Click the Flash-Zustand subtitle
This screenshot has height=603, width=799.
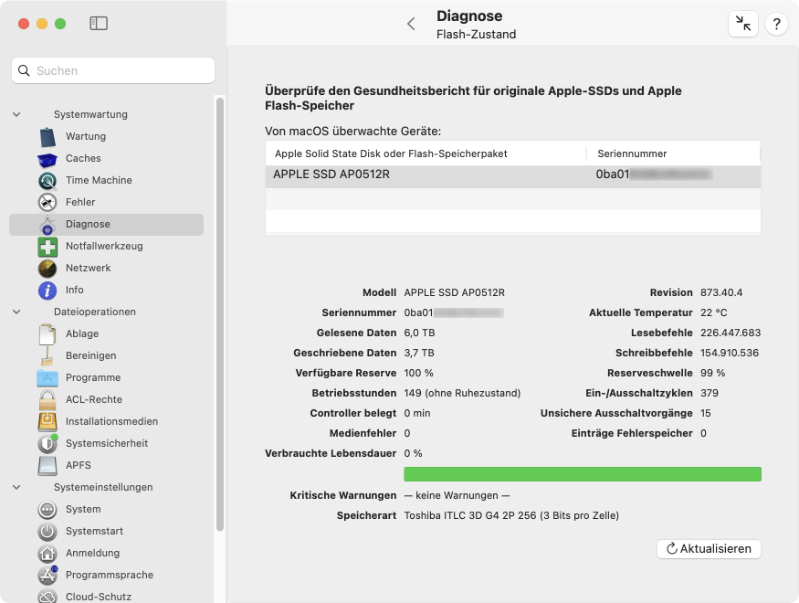point(476,34)
